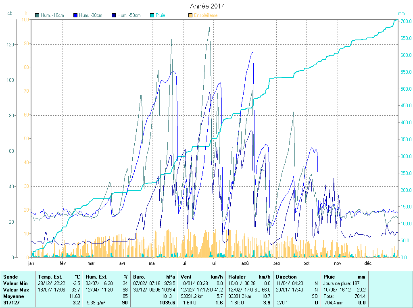Click the 'avr' month label on the axis
This screenshot has height=308, width=413.
click(122, 263)
